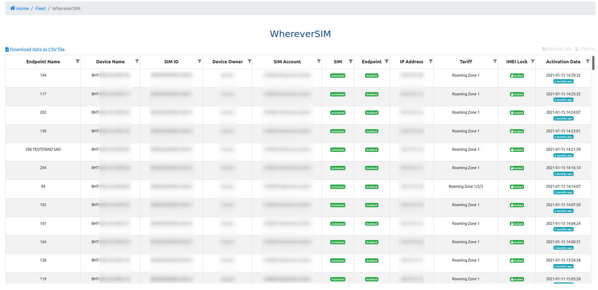Click the home icon in breadcrumb
This screenshot has width=598, height=290.
coord(13,8)
